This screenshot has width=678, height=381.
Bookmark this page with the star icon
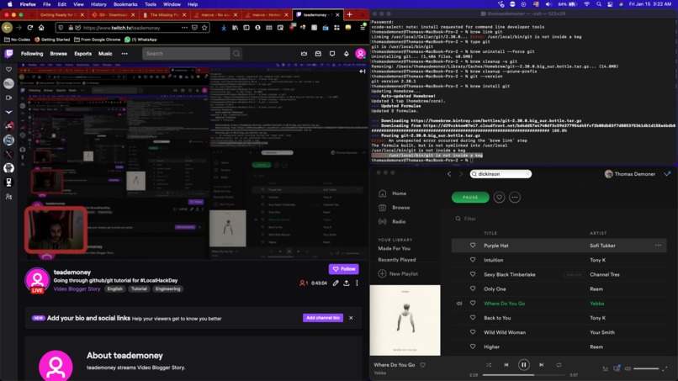pyautogui.click(x=204, y=28)
